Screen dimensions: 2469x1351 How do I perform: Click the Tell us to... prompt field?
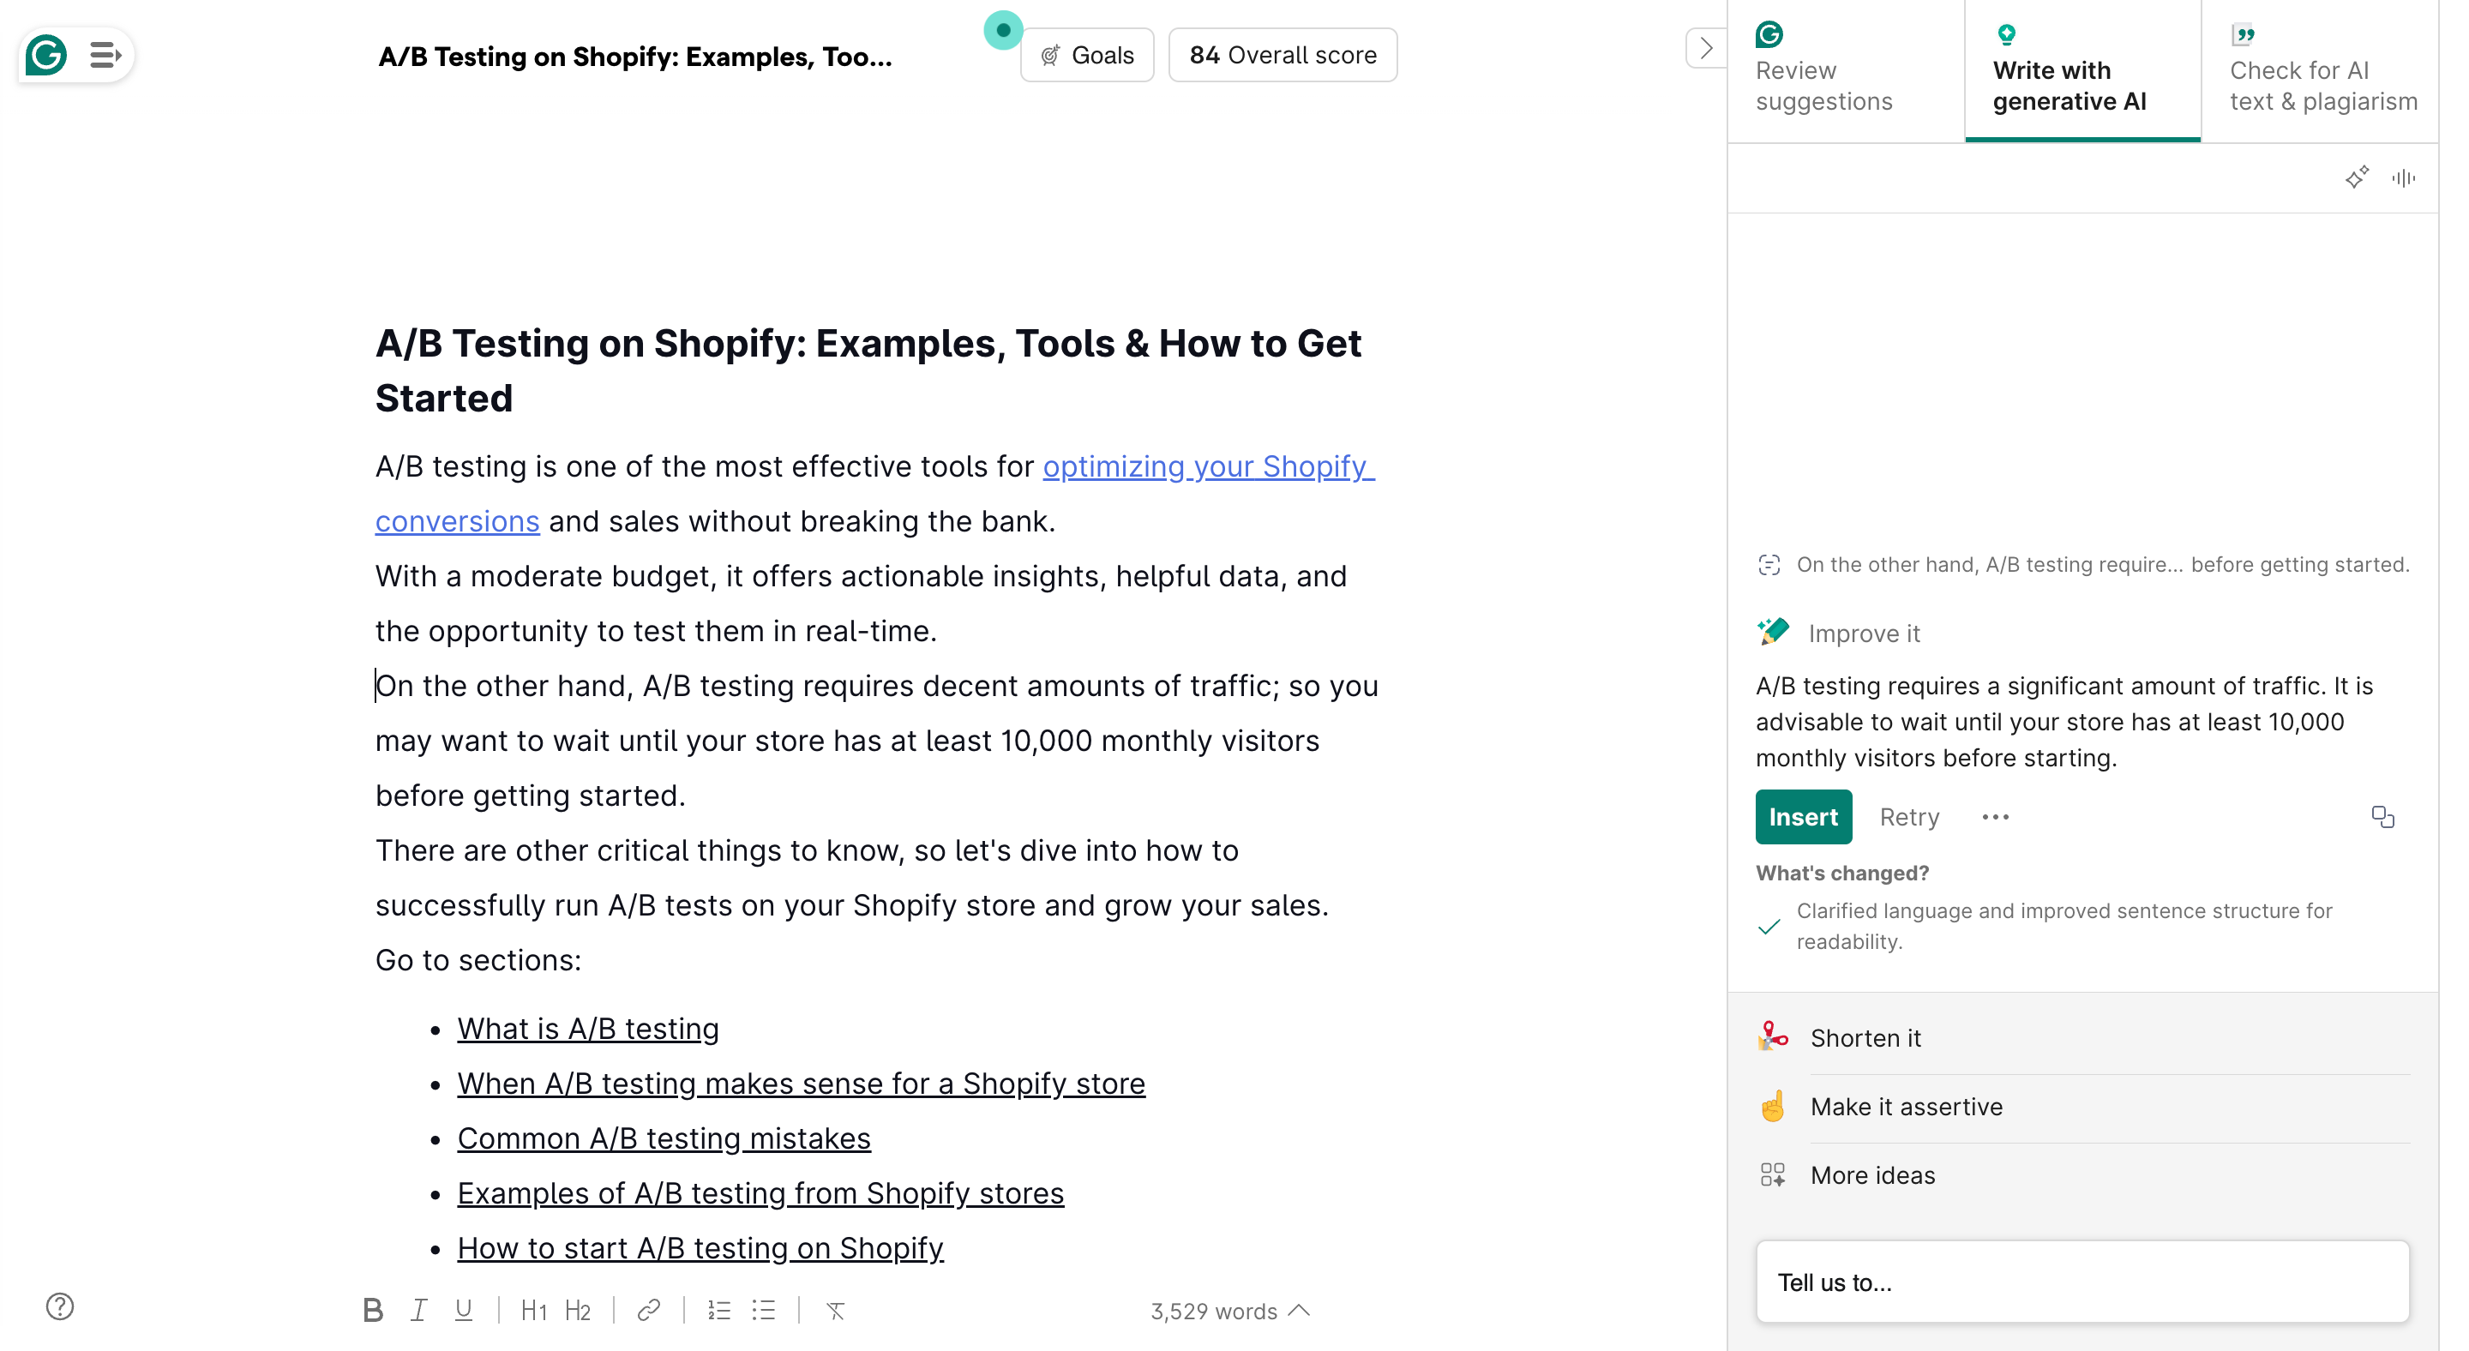2081,1282
